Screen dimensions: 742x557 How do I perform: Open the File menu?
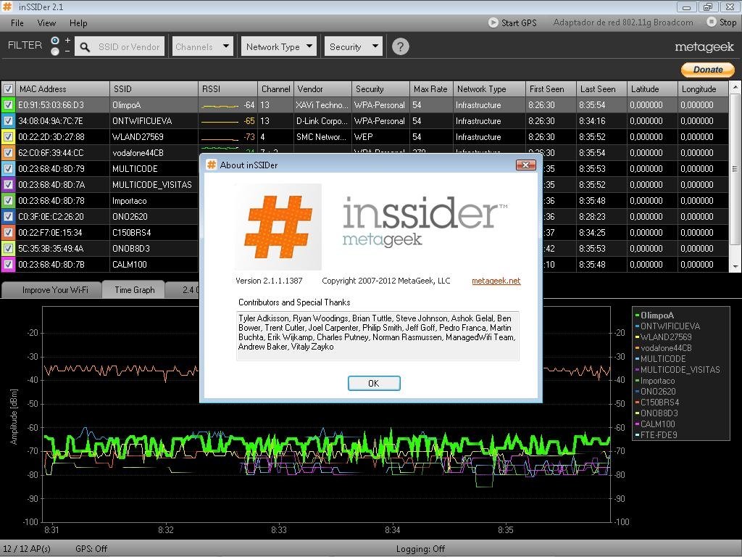click(x=17, y=22)
